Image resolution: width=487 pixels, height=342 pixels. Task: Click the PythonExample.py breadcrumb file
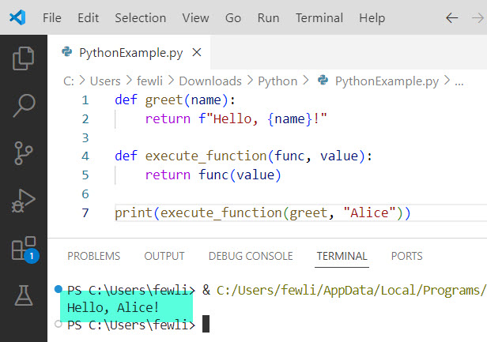pyautogui.click(x=387, y=81)
